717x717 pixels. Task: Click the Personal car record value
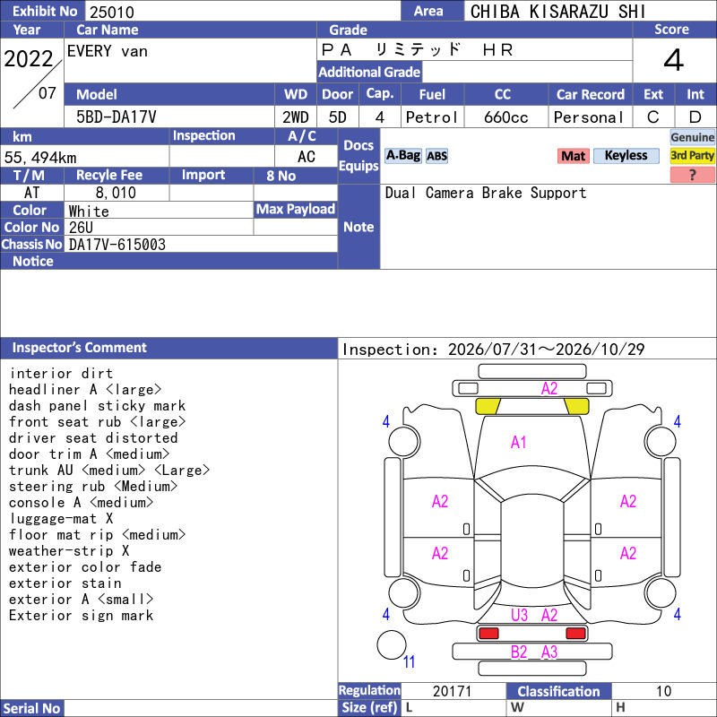589,117
